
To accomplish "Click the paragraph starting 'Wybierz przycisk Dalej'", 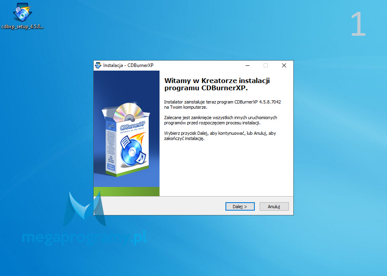I will [x=220, y=136].
